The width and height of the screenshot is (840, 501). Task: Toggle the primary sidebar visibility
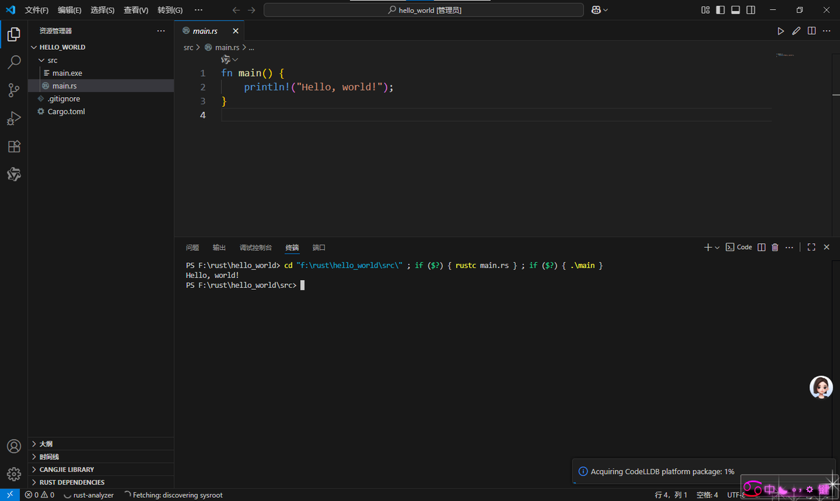coord(721,10)
